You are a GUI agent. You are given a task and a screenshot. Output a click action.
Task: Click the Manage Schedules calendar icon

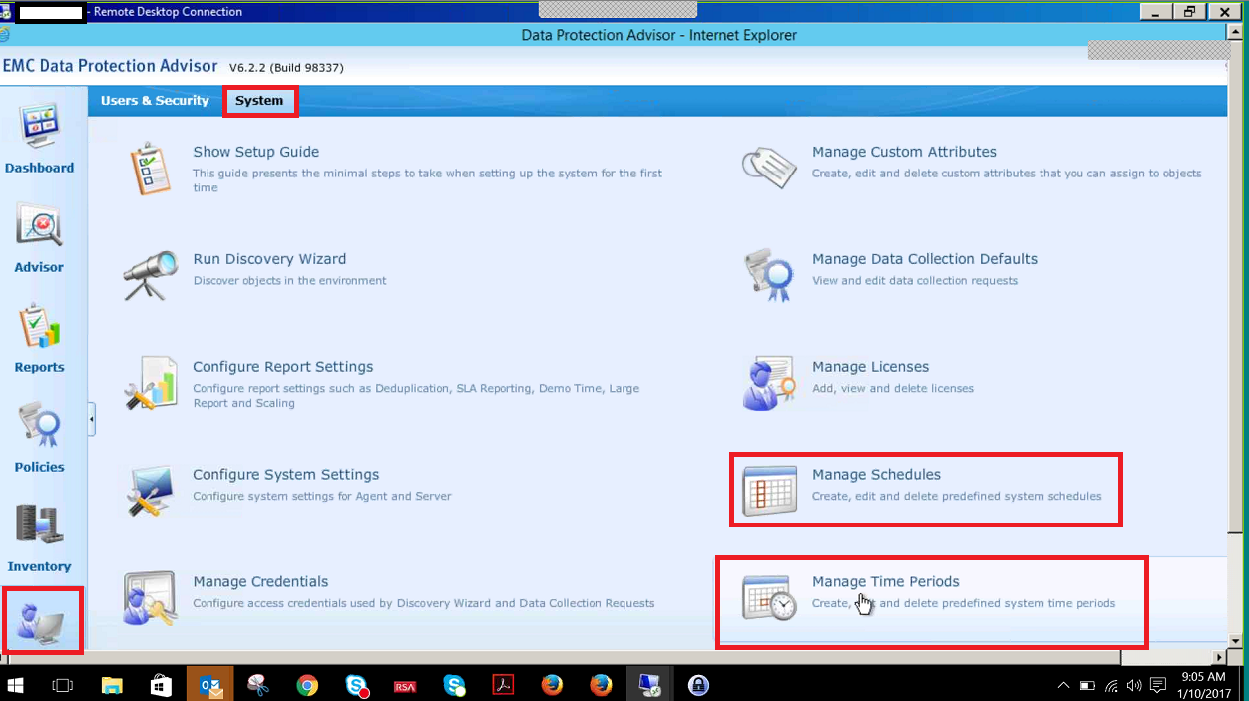tap(769, 490)
